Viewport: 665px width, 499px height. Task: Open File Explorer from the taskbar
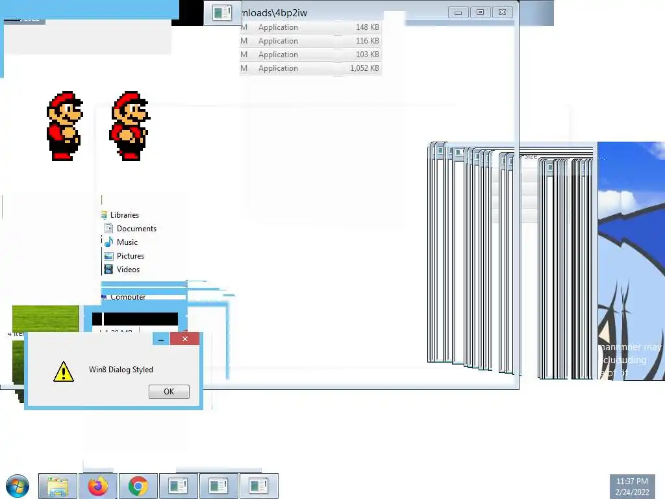tap(58, 486)
